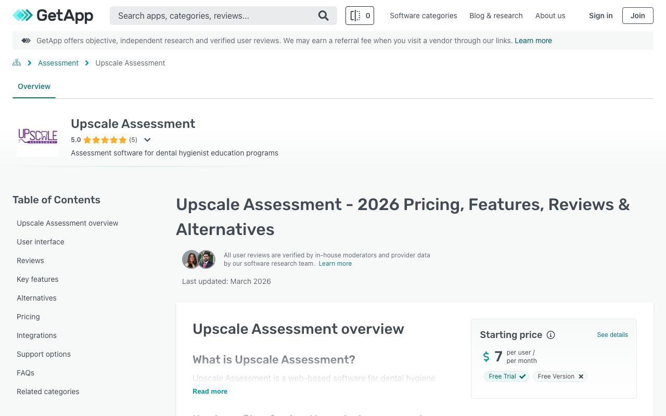
Task: Click the Sign in link
Action: click(x=600, y=16)
